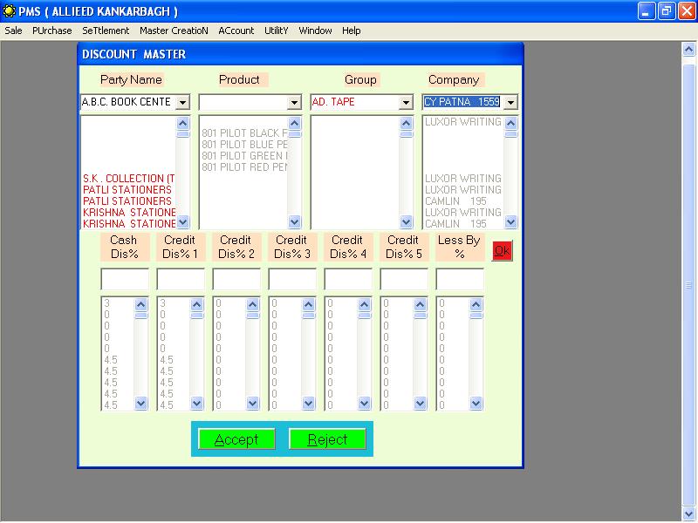Select 801 PILOT GREEN in product list
This screenshot has height=523, width=698.
244,155
